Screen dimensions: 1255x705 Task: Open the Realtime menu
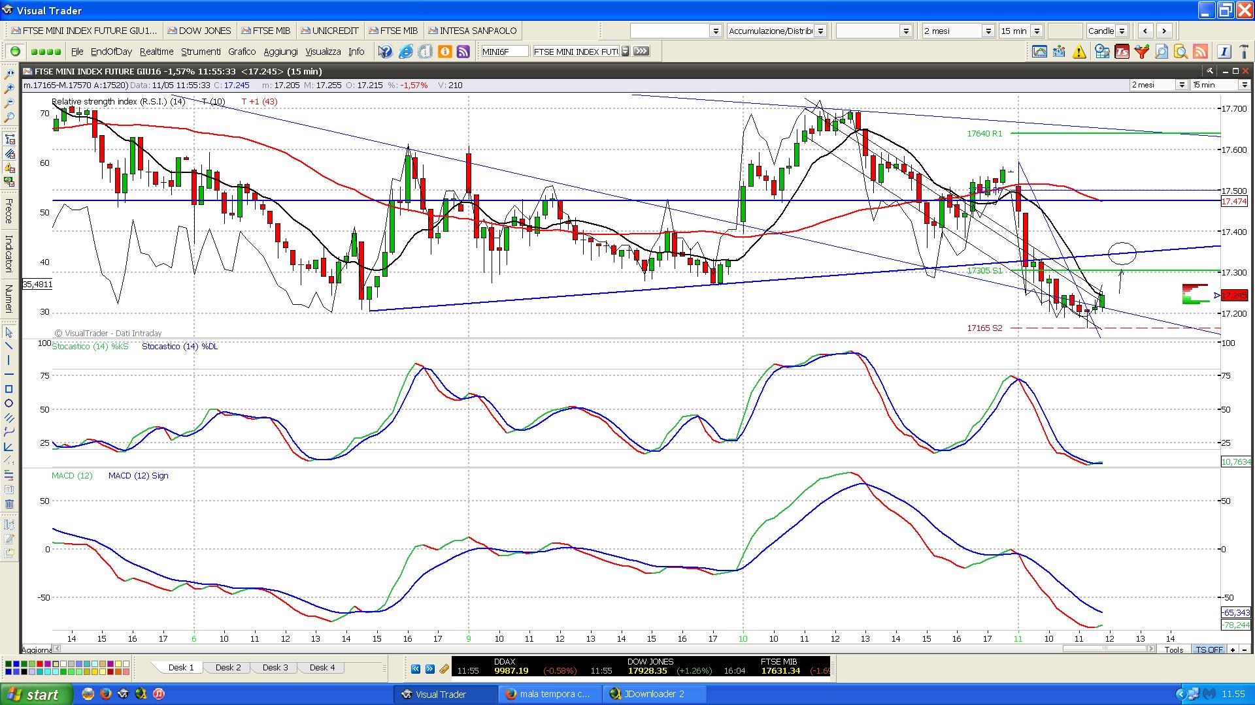point(157,52)
